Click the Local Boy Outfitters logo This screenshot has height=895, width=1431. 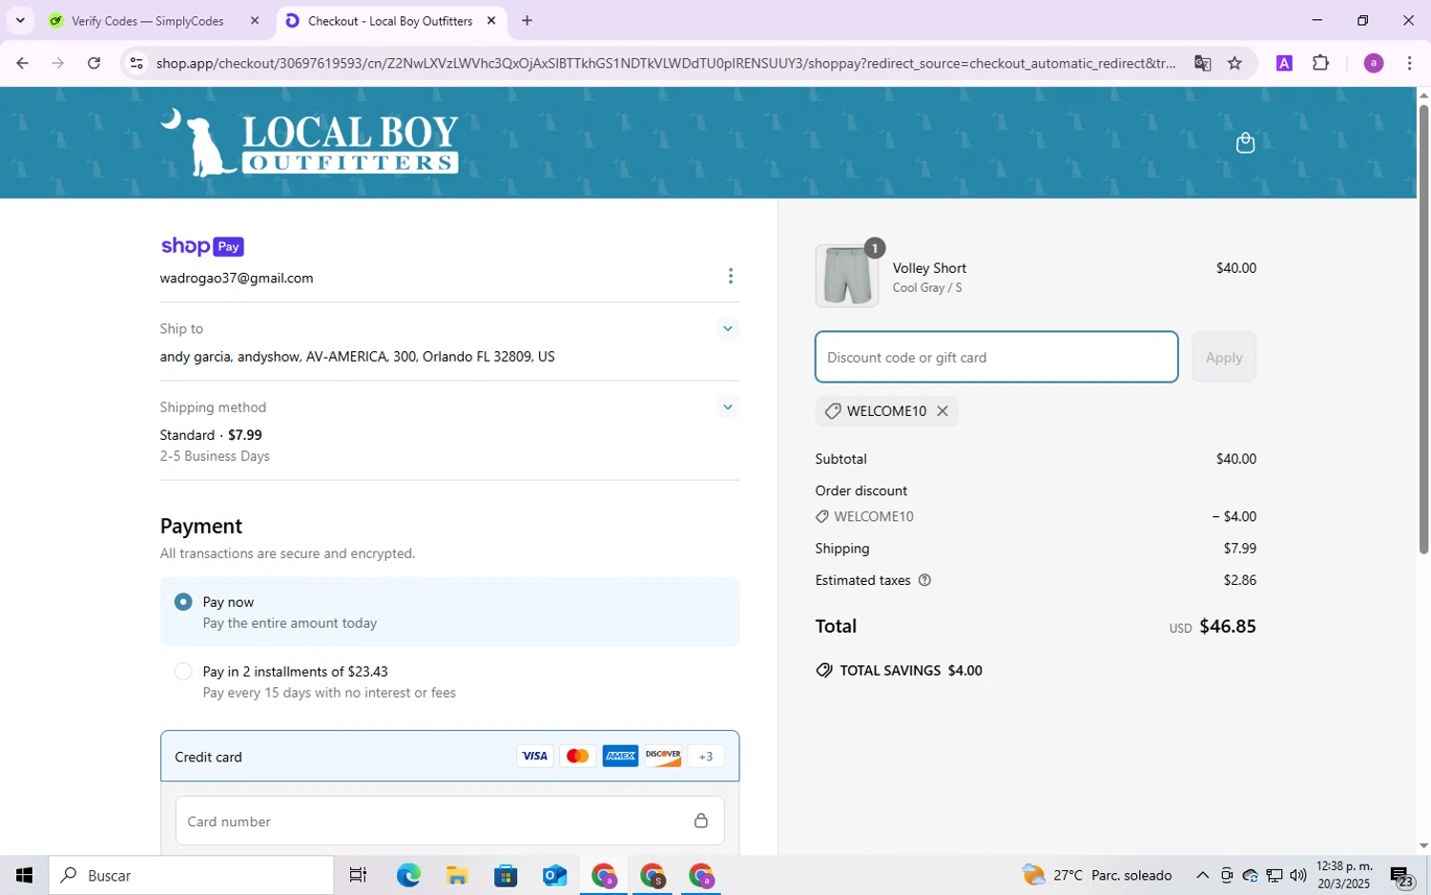tap(310, 143)
